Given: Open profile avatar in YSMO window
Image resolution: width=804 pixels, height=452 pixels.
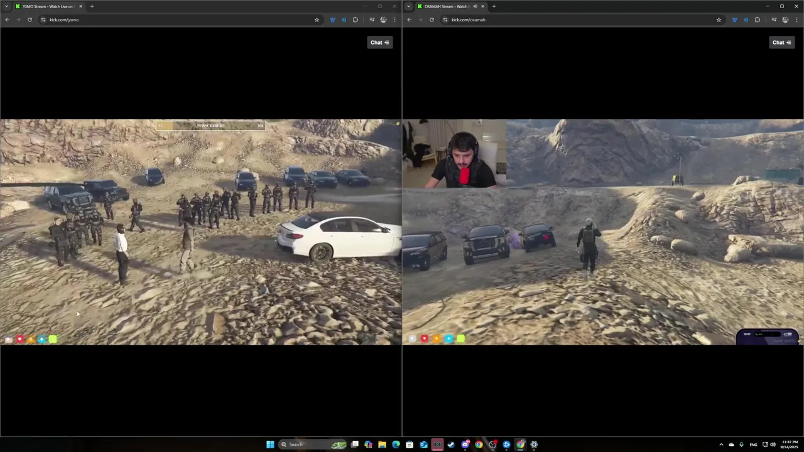Looking at the screenshot, I should coord(383,19).
